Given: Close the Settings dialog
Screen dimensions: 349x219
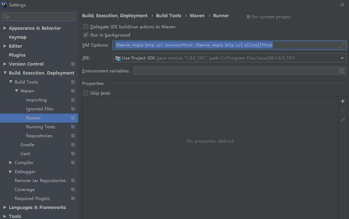Looking at the screenshot, I should (x=342, y=5).
